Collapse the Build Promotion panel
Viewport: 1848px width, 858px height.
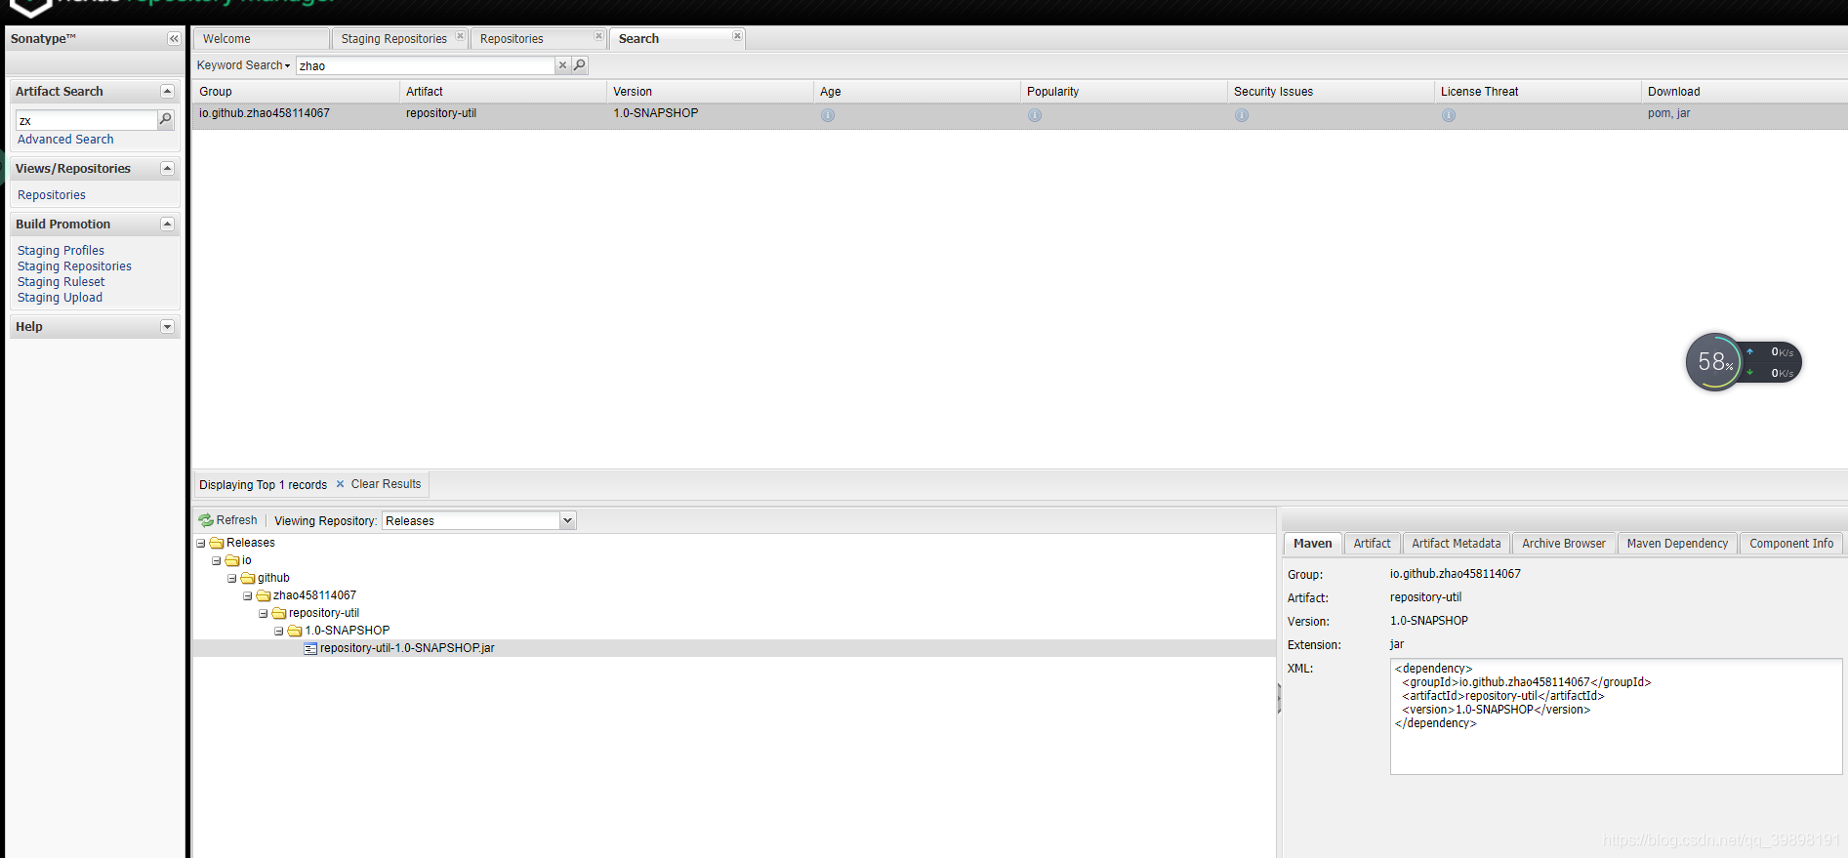click(x=167, y=224)
